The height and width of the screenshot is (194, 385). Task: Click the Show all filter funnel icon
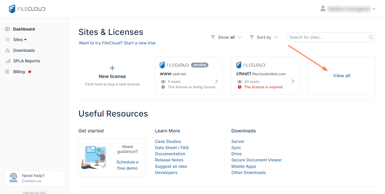pos(213,37)
